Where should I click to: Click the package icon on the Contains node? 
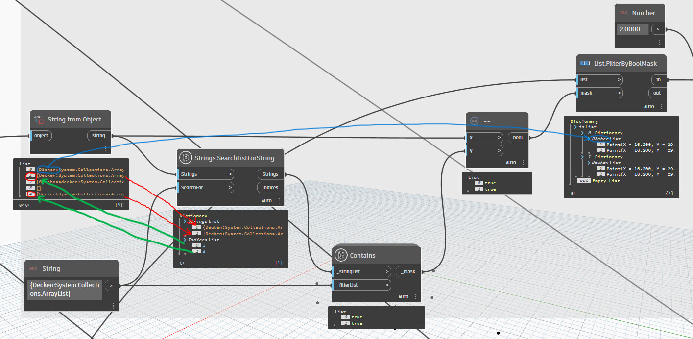pyautogui.click(x=341, y=255)
